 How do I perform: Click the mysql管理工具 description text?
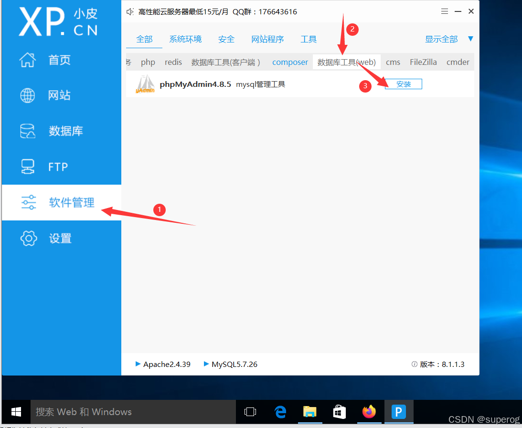260,84
